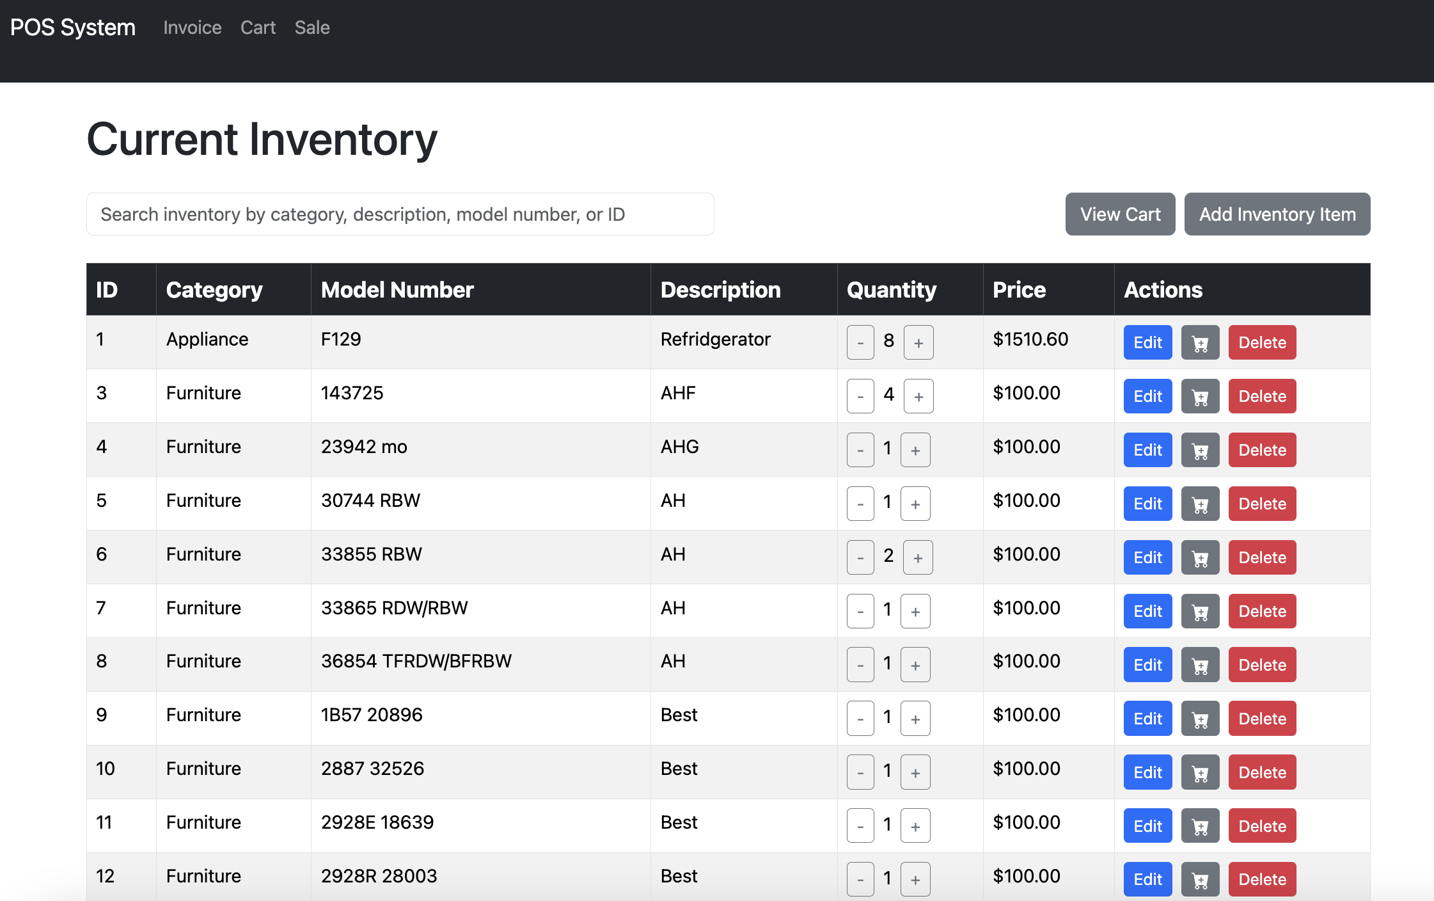Delete item with model 143725
1434x901 pixels.
[x=1262, y=396]
